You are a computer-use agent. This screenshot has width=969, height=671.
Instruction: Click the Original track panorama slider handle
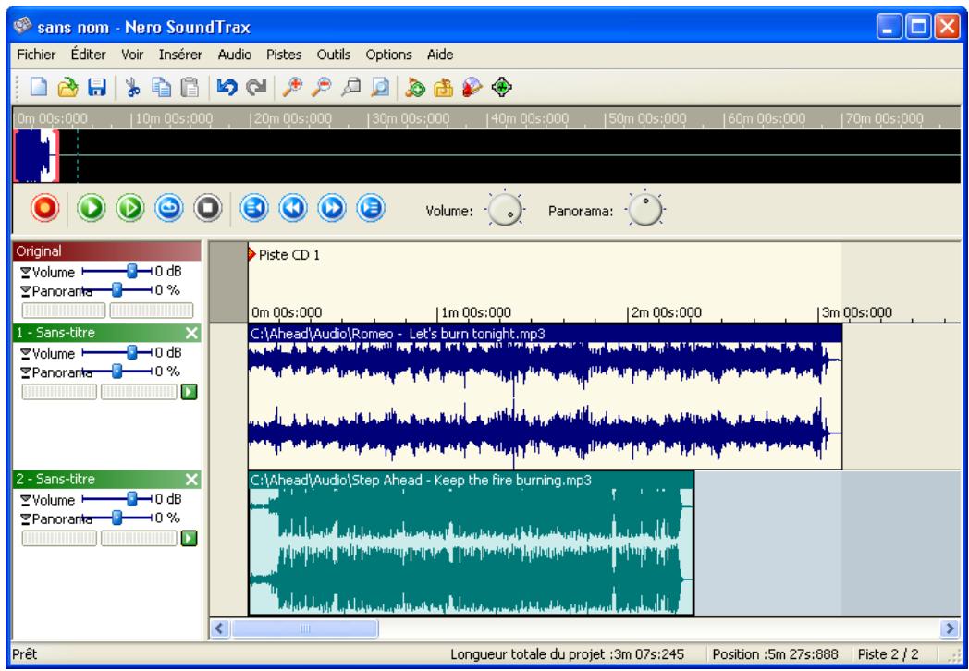pos(117,289)
